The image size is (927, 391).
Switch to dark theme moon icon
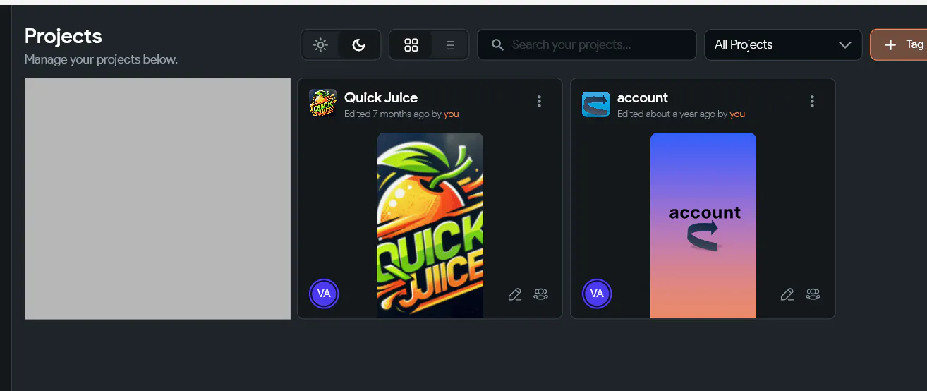(359, 45)
